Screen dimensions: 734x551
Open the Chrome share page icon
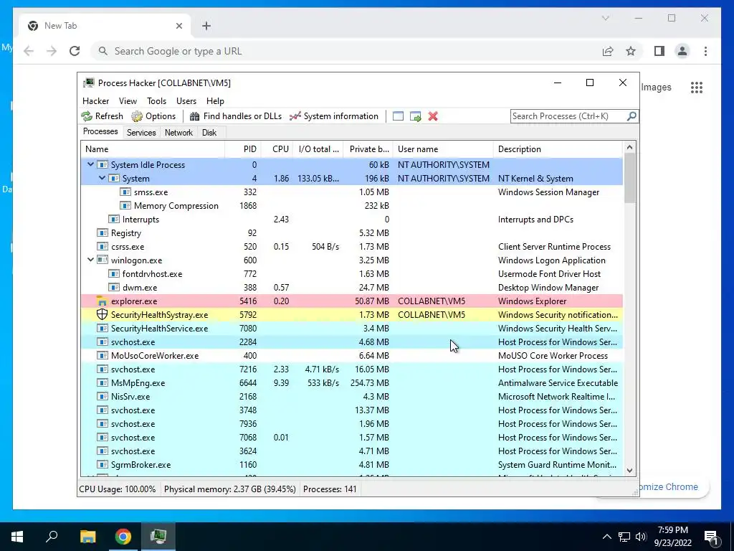pyautogui.click(x=608, y=51)
